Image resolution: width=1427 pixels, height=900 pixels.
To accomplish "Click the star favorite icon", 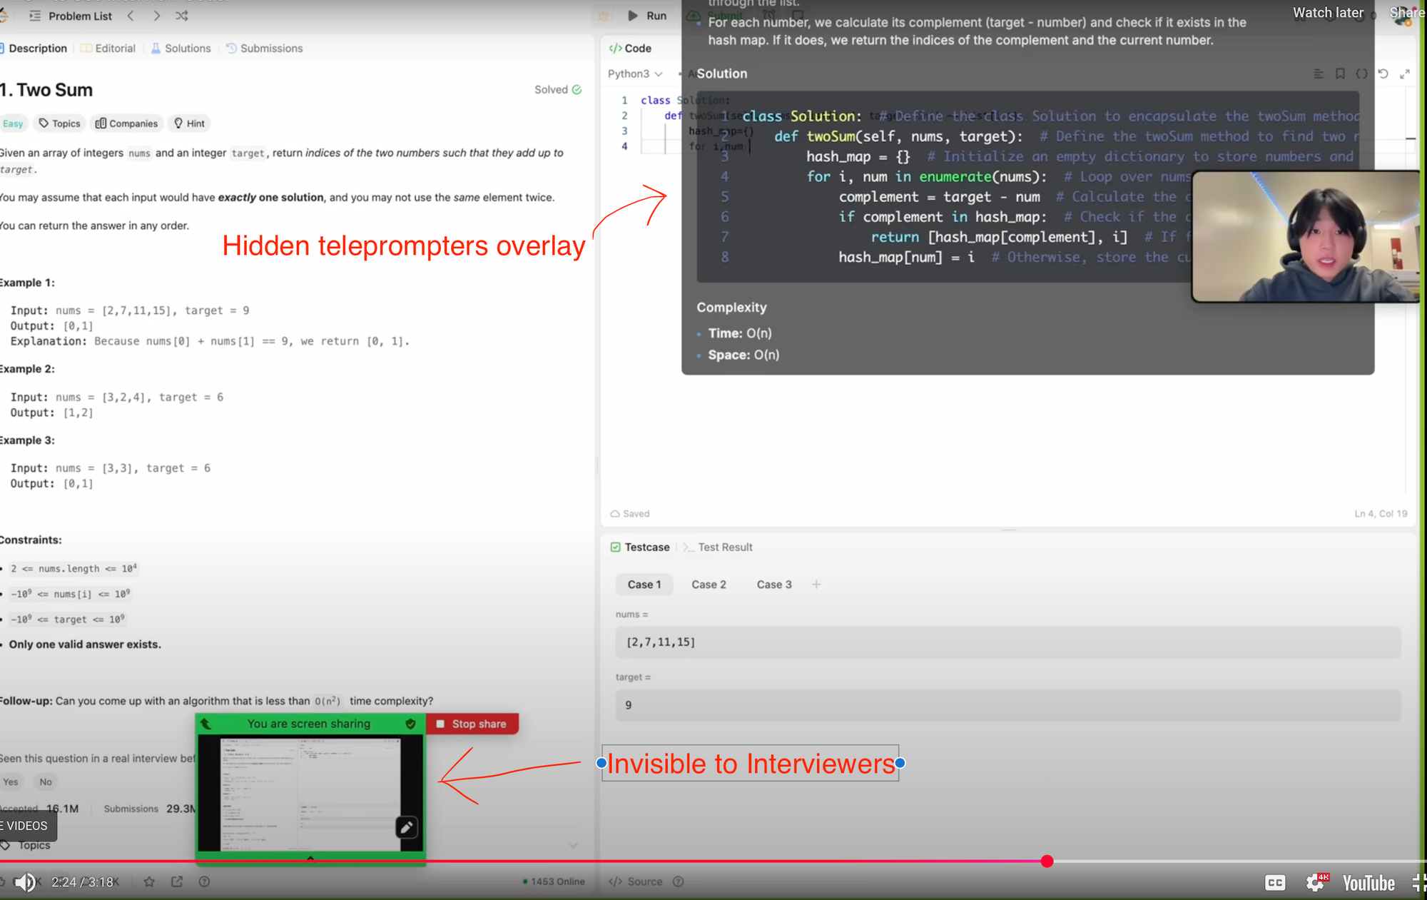I will (149, 881).
